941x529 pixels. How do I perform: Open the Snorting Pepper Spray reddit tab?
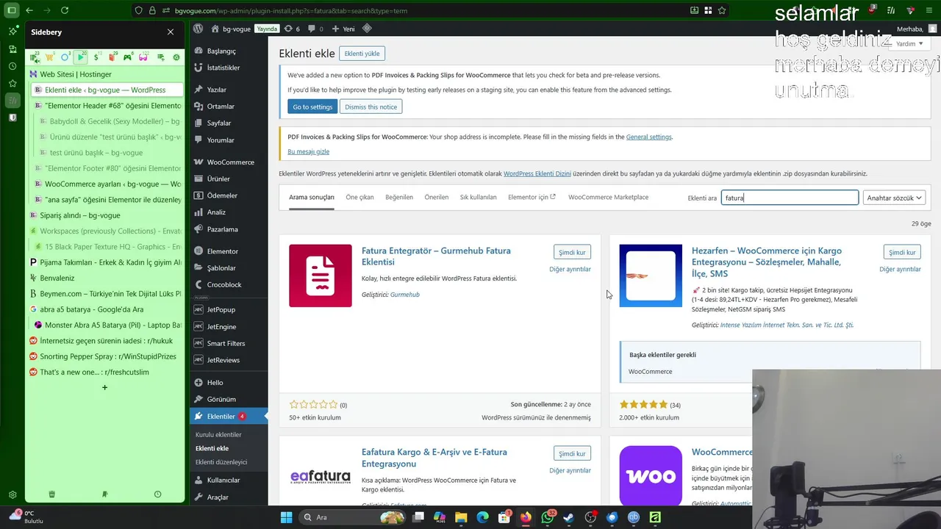pyautogui.click(x=104, y=356)
